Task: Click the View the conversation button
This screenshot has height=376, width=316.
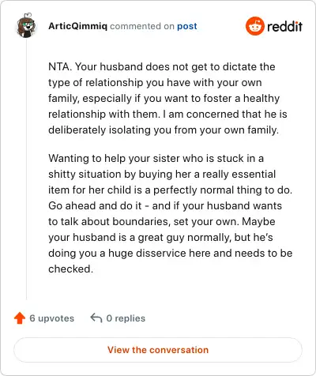Action: point(158,350)
